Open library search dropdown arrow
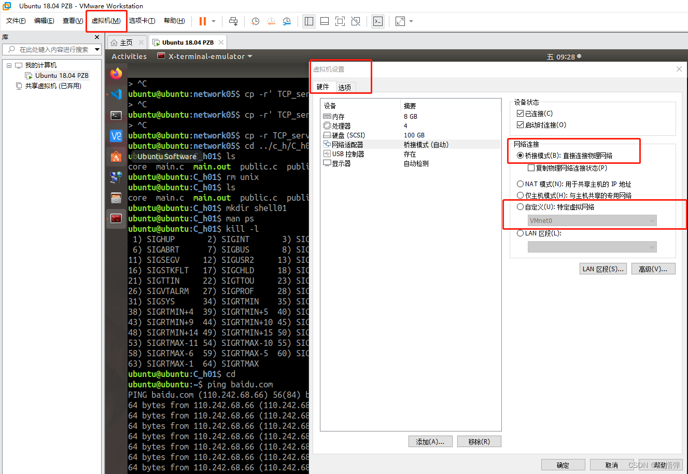The image size is (688, 474). [x=97, y=50]
